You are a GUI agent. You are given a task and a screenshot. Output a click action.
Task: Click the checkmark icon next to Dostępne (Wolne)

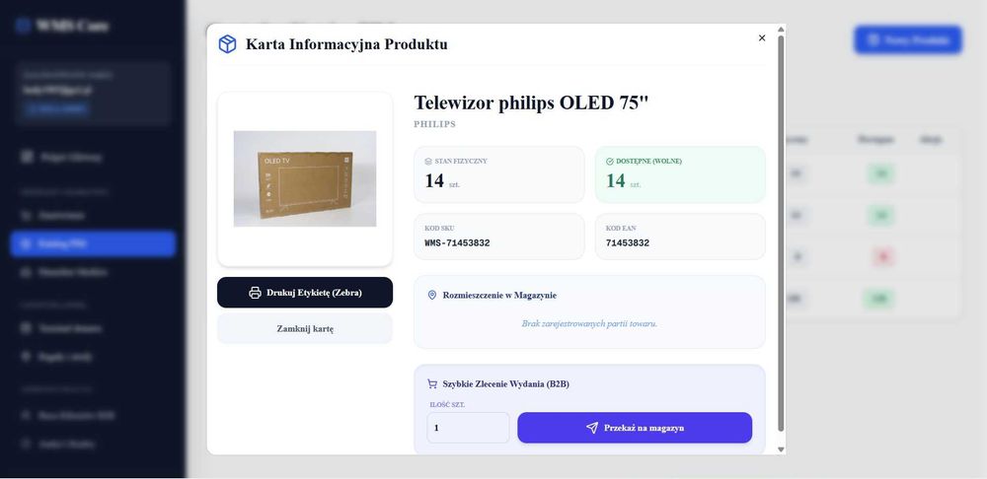(609, 161)
